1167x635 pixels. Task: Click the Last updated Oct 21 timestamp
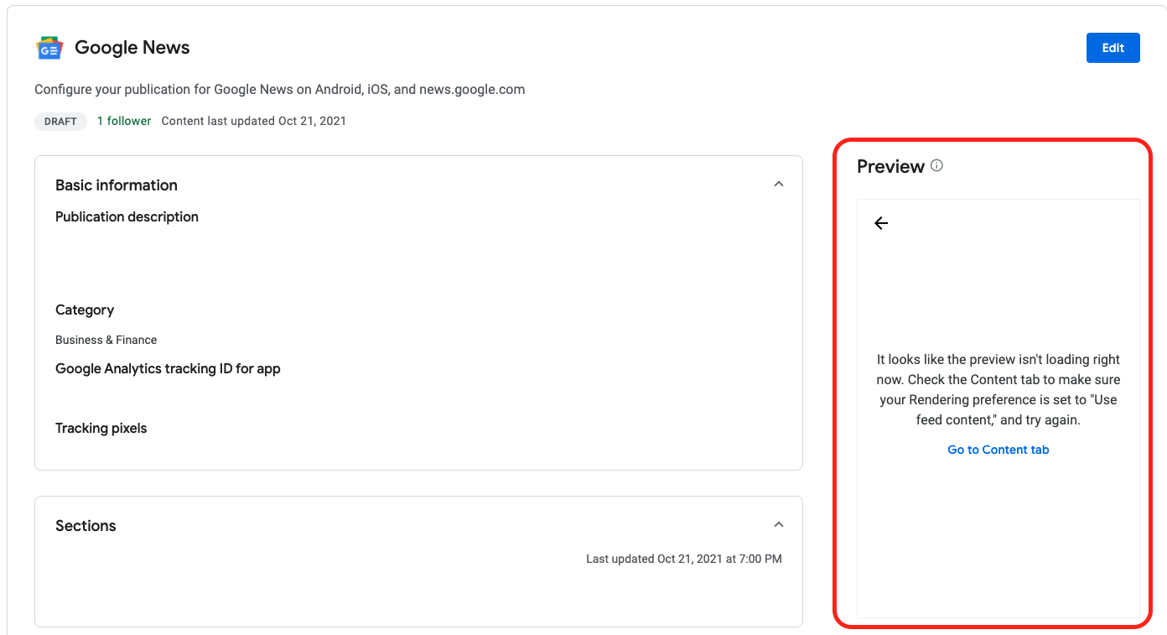pyautogui.click(x=684, y=559)
